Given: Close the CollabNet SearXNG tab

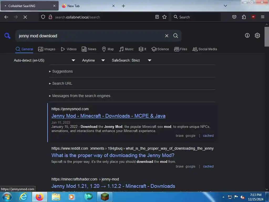Looking at the screenshot, I should (x=54, y=6).
